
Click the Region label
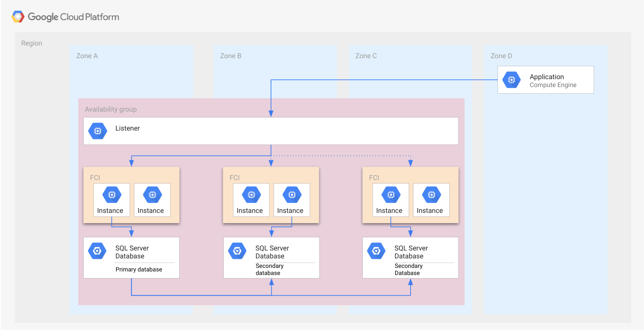(32, 43)
